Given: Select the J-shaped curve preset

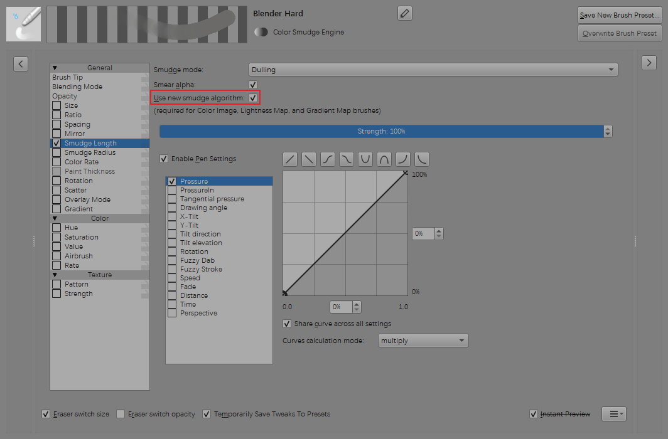Looking at the screenshot, I should pyautogui.click(x=402, y=159).
